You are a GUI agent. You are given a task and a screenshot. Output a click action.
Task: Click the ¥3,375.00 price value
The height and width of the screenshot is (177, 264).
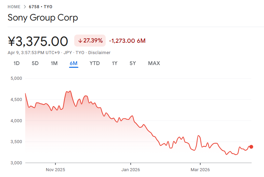[x=38, y=41]
